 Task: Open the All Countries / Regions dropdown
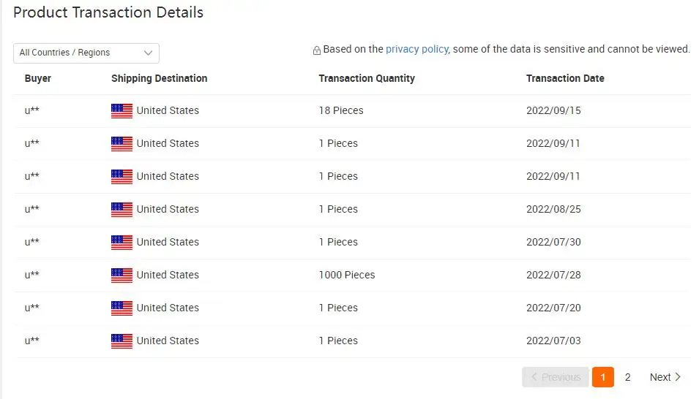click(86, 53)
